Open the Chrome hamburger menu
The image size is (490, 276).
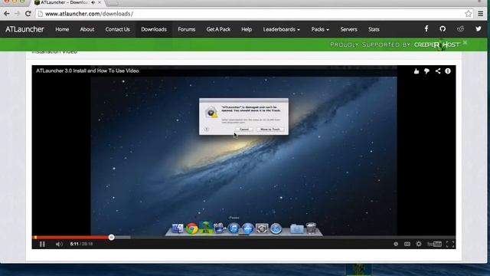[x=481, y=14]
